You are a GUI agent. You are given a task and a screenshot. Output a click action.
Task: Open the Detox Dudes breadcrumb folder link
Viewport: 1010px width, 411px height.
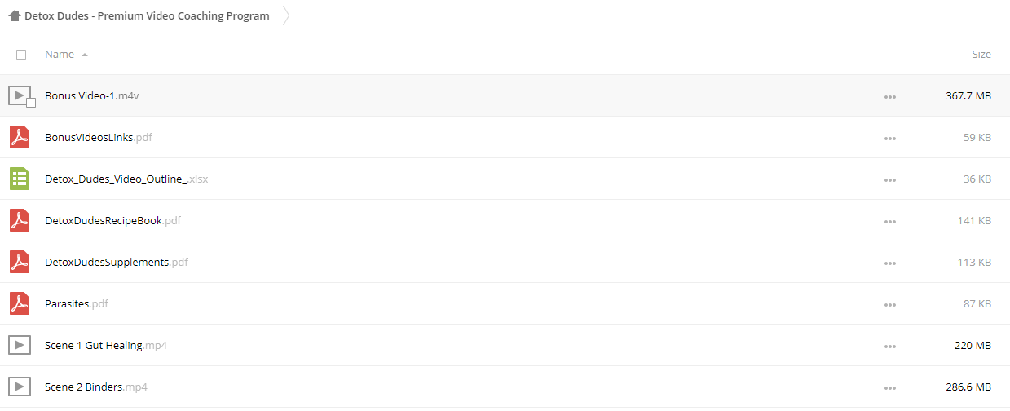(x=147, y=15)
